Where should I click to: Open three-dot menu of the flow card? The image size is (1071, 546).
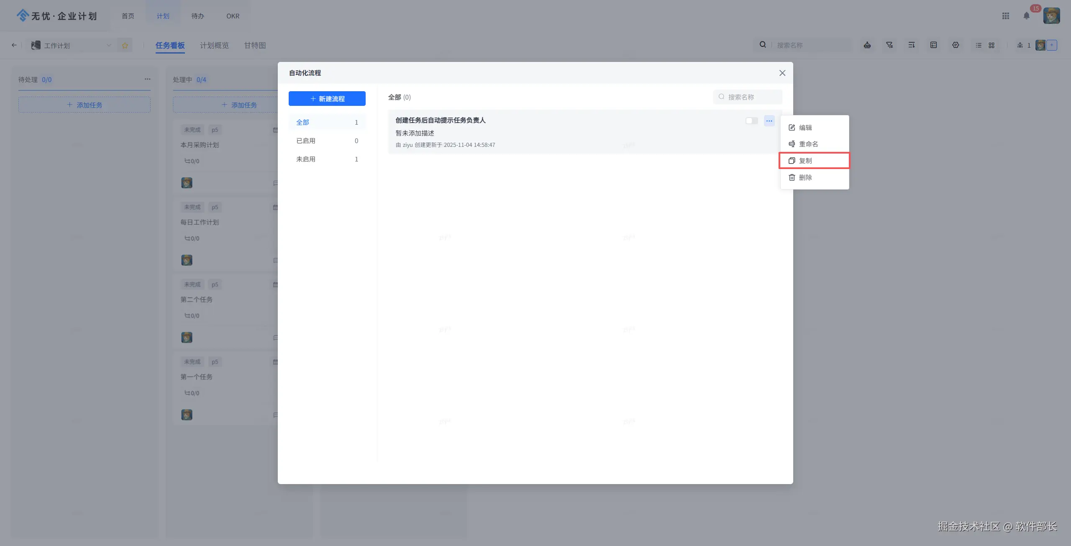[x=769, y=121]
